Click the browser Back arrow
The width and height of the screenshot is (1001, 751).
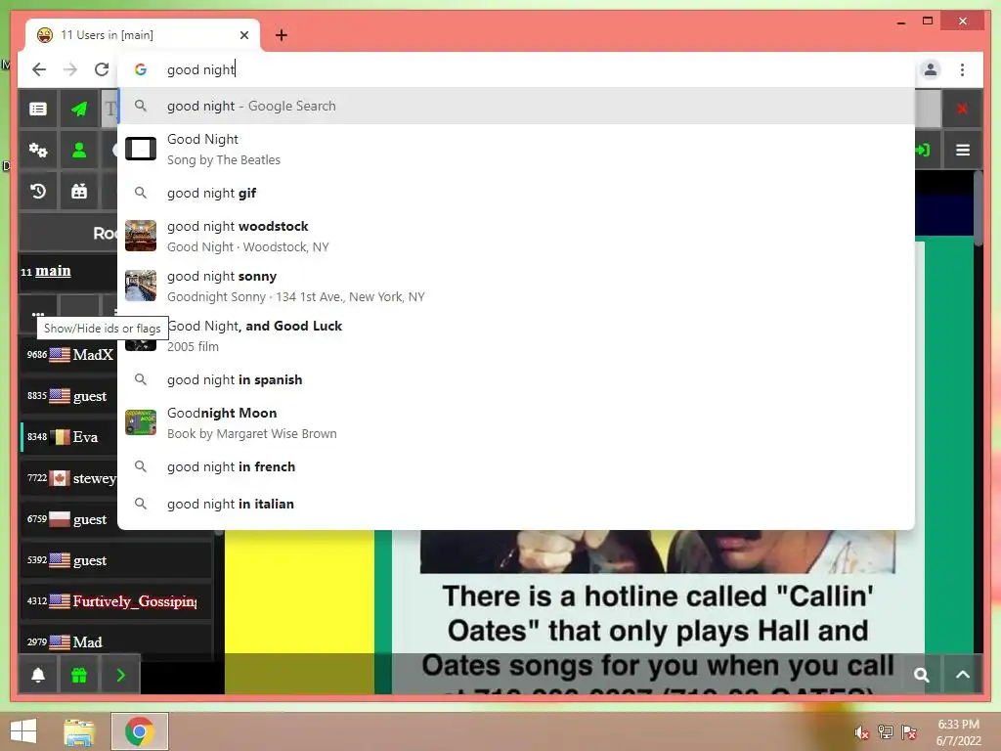pyautogui.click(x=39, y=69)
